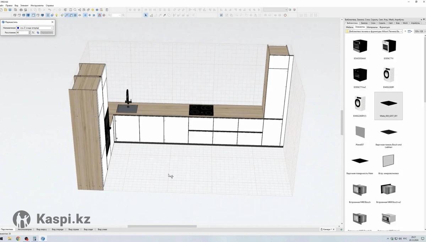Close the Переместить dialog
This screenshot has width=426, height=242.
tap(53, 22)
